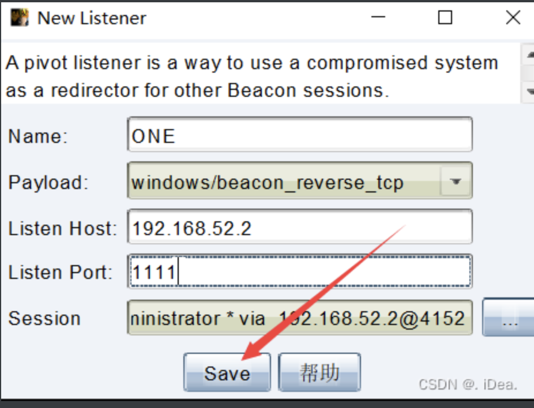Click the Save button
Image resolution: width=534 pixels, height=408 pixels.
[227, 372]
